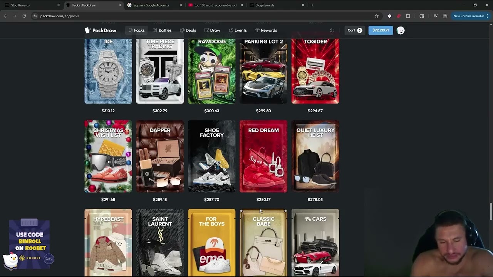493x277 pixels.
Task: Open the Draw page
Action: (212, 30)
